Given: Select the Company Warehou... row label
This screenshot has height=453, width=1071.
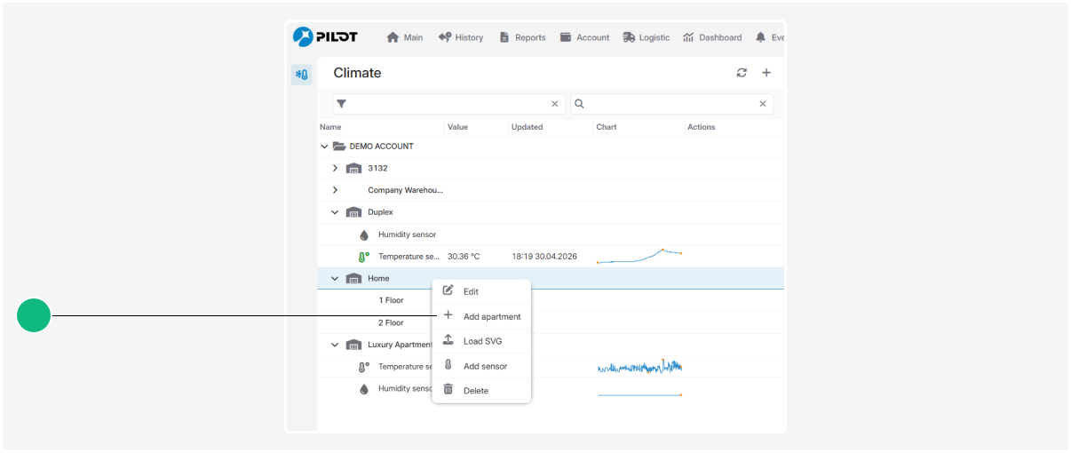Looking at the screenshot, I should [x=405, y=190].
